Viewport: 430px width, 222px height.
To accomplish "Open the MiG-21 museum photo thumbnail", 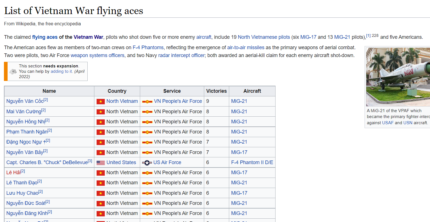I will (x=398, y=77).
